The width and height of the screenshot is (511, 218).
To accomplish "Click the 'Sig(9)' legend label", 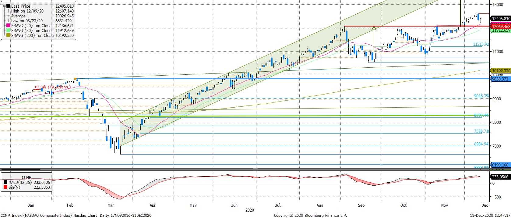I will tap(14, 187).
